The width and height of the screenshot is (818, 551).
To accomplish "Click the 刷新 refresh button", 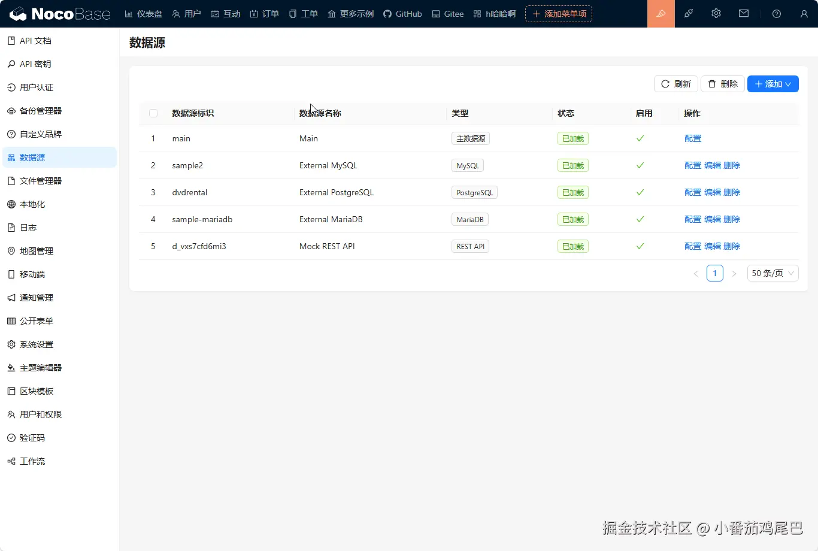I will (676, 84).
